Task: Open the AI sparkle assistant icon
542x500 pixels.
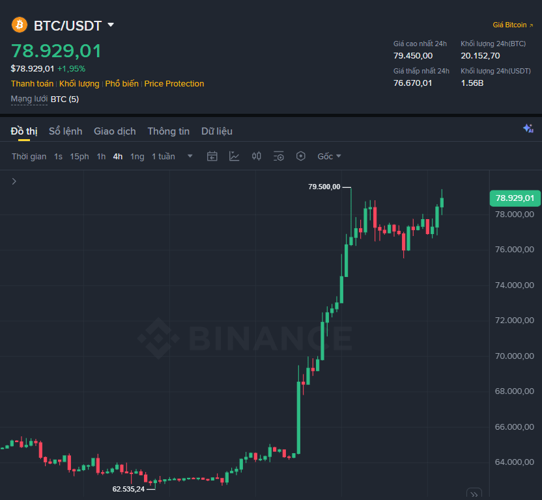Action: [x=528, y=128]
